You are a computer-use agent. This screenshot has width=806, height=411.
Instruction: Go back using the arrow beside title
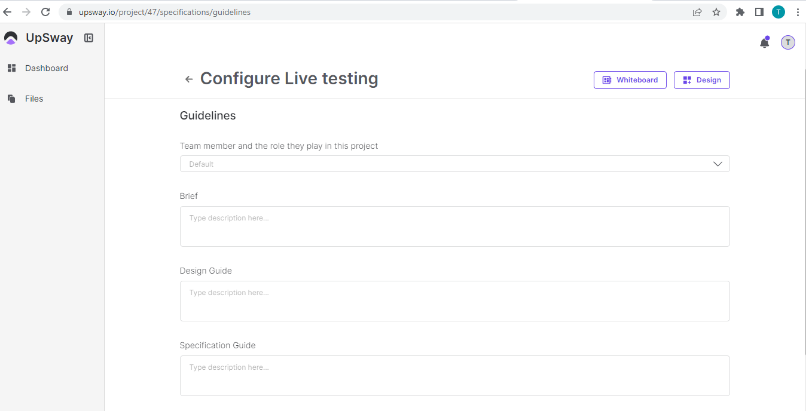(189, 79)
